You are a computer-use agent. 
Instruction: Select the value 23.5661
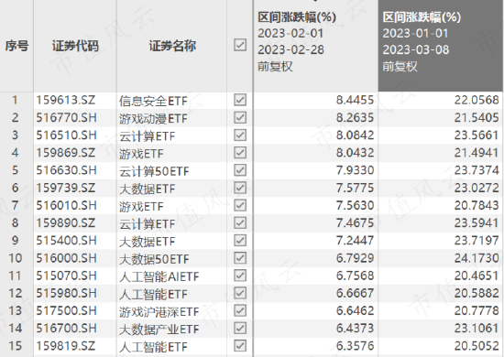(x=477, y=135)
